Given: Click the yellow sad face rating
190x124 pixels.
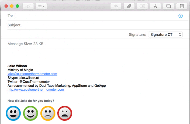Looking at the screenshot, I should tap(48, 113).
